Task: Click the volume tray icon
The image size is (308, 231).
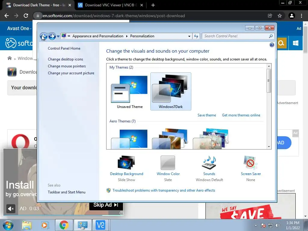Action: pyautogui.click(x=278, y=225)
